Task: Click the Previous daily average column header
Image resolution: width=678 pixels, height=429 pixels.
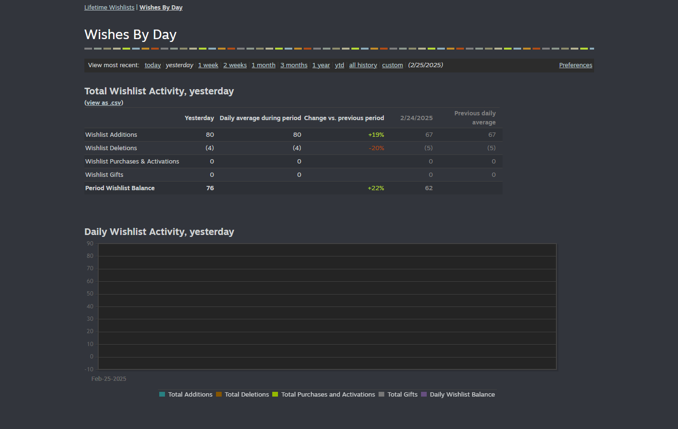Action: coord(475,118)
